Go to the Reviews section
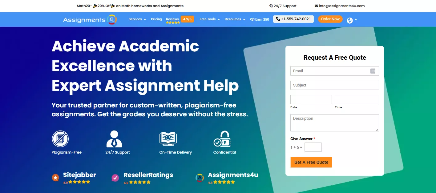436x193 pixels. [x=172, y=18]
